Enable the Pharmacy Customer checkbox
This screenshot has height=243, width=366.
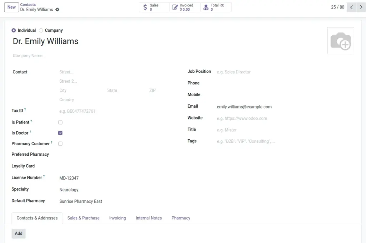(x=60, y=144)
